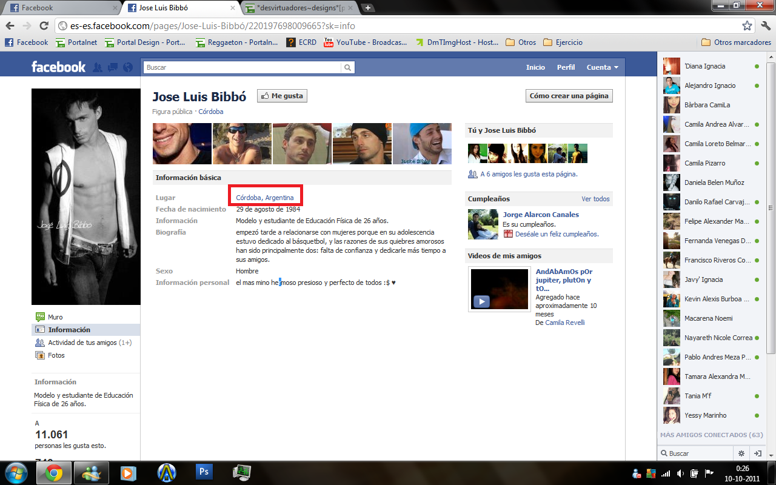Click Perfil in the Facebook header

coord(566,67)
